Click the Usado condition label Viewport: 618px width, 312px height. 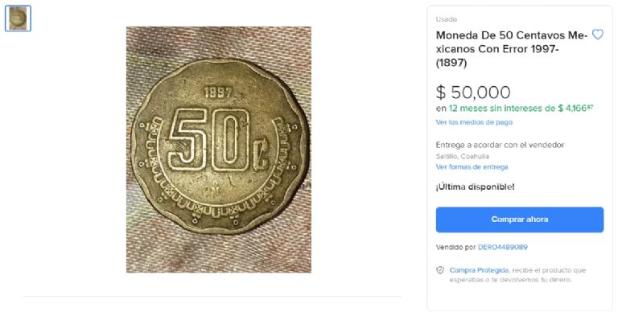(446, 19)
